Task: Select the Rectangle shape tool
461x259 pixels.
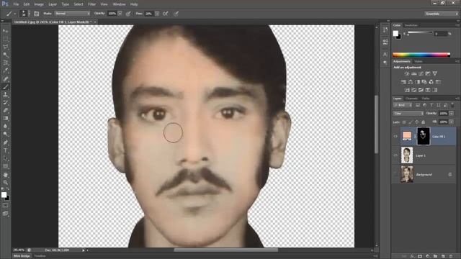Action: click(x=5, y=166)
